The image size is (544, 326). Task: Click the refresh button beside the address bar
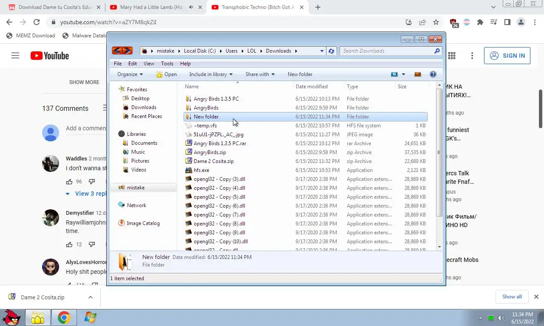331,51
